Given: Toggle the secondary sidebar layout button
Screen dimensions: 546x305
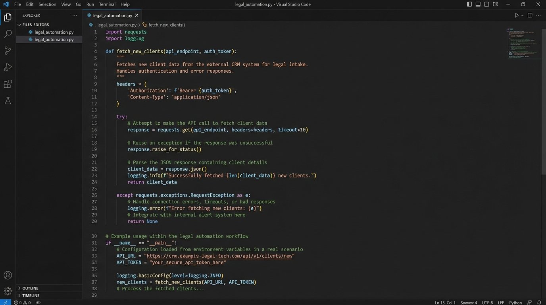Looking at the screenshot, I should coord(487,4).
